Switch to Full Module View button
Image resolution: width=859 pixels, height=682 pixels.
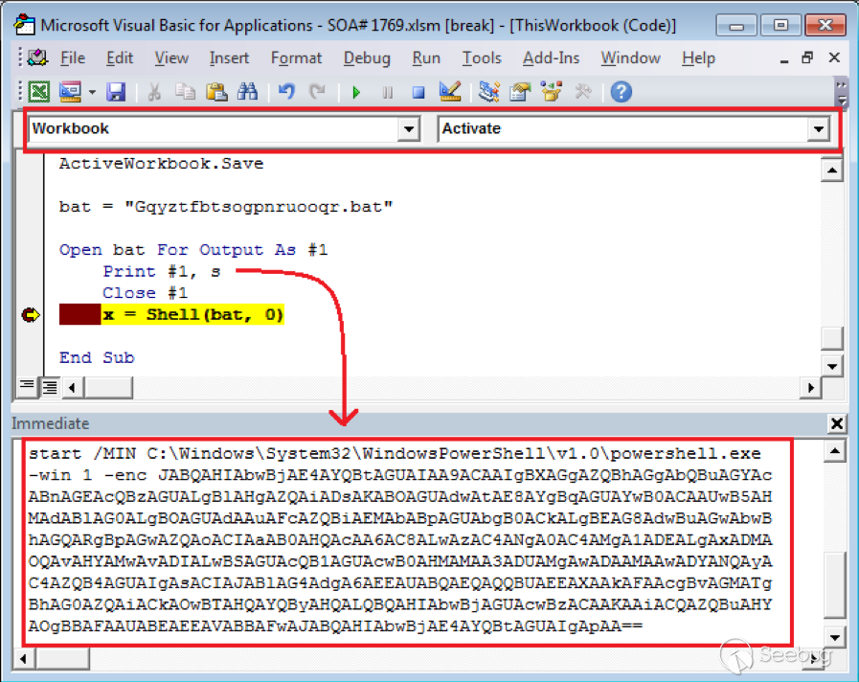point(50,387)
